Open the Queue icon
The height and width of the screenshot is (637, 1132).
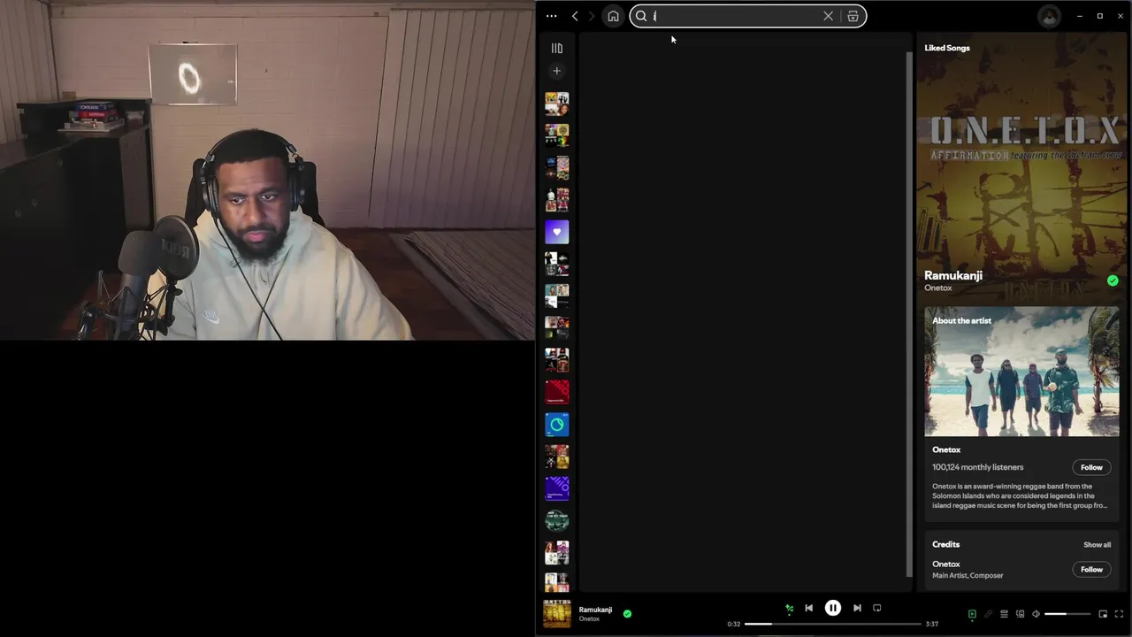1004,614
